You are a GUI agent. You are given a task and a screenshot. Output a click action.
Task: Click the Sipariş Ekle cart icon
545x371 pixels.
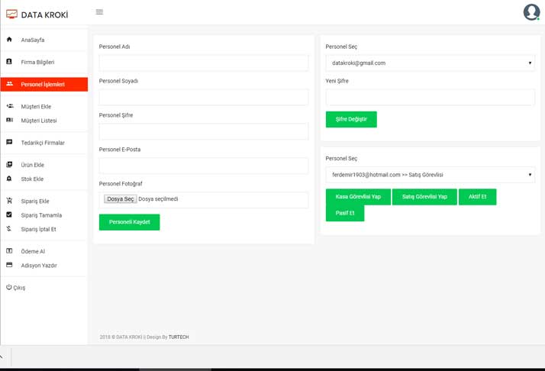[x=9, y=201]
